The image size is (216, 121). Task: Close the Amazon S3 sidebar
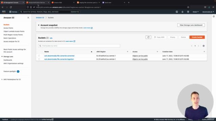point(28,17)
